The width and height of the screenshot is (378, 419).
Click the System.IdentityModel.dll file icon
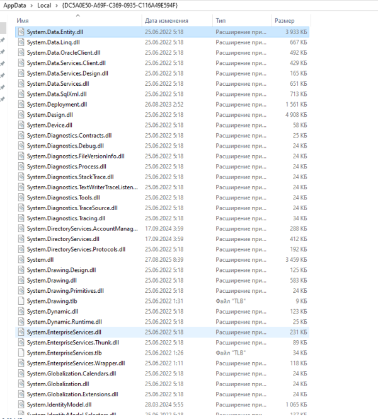(21, 404)
